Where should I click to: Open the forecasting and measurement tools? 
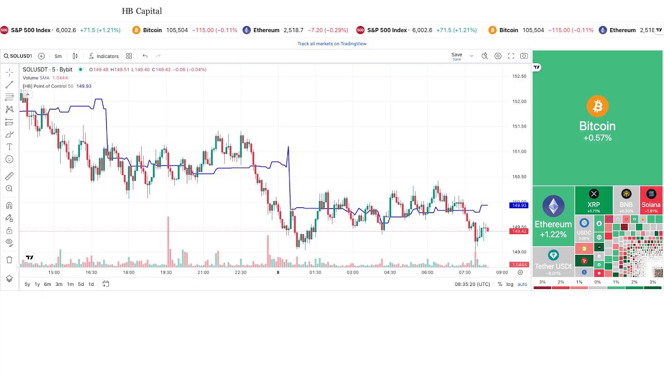(9, 122)
